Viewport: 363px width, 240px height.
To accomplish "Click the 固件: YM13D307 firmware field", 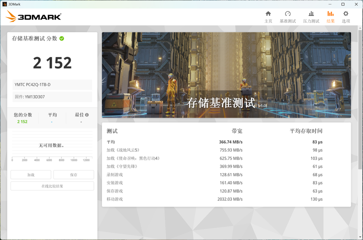I will (x=52, y=97).
